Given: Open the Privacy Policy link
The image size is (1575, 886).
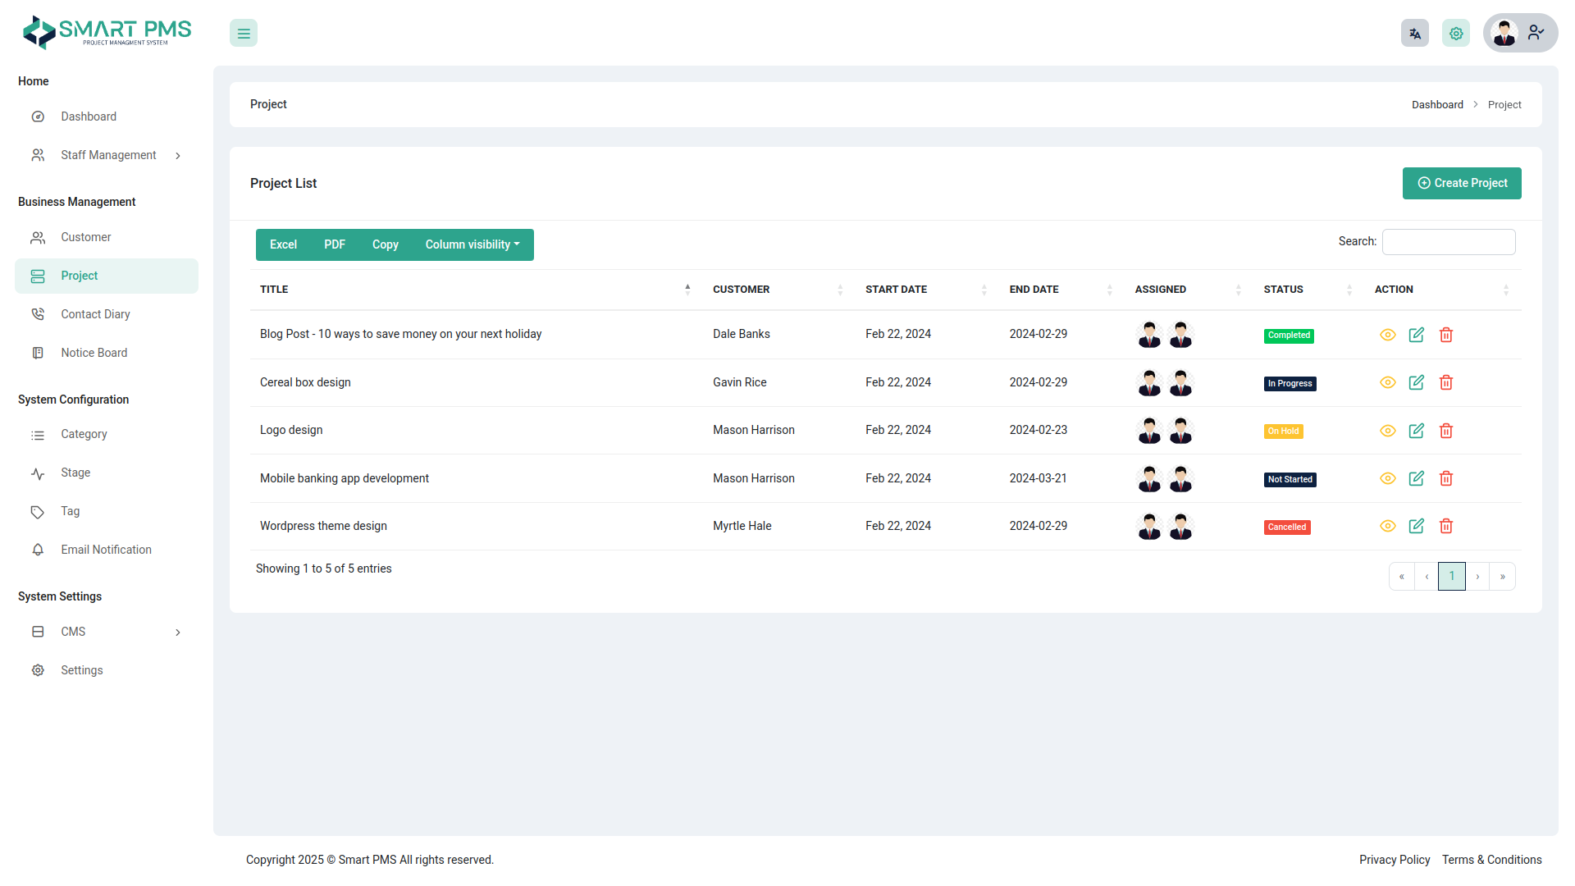Looking at the screenshot, I should coord(1395,860).
